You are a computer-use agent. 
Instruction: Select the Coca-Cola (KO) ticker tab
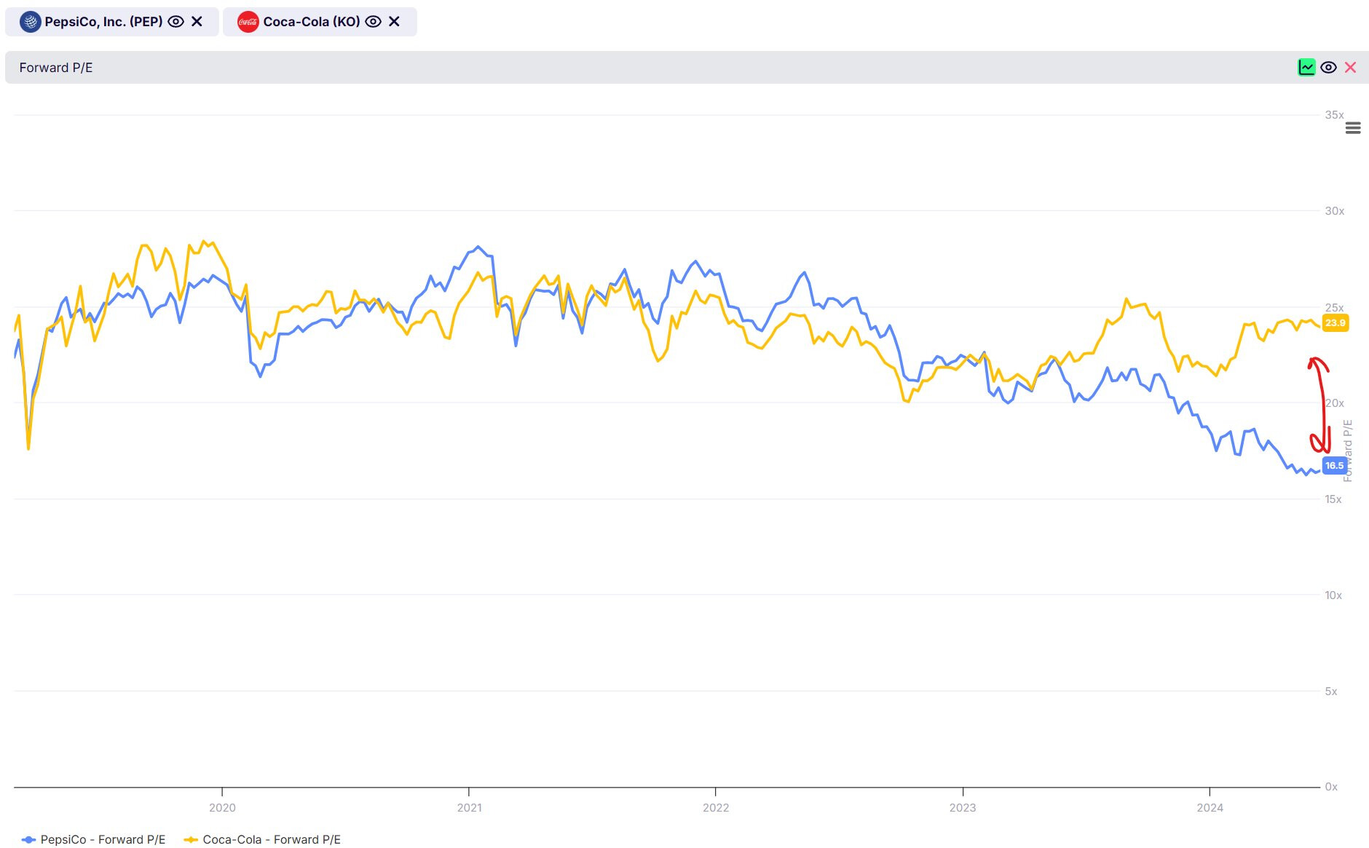311,22
